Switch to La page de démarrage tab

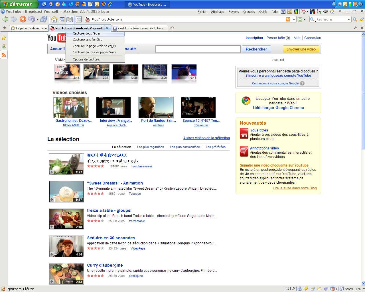[29, 28]
